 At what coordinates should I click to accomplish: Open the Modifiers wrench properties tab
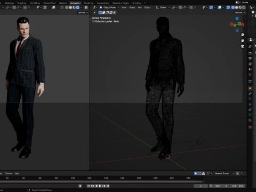tap(250, 94)
